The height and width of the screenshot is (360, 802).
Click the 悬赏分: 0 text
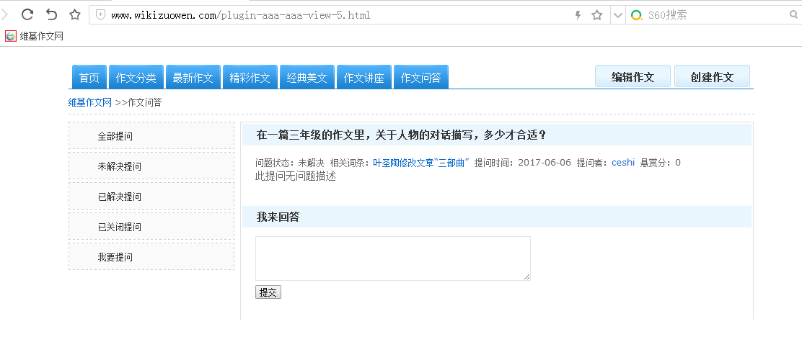click(661, 163)
